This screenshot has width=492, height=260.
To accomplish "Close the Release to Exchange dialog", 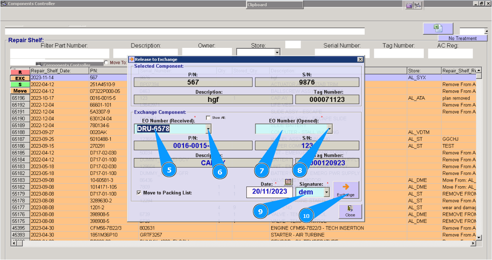I will point(360,59).
